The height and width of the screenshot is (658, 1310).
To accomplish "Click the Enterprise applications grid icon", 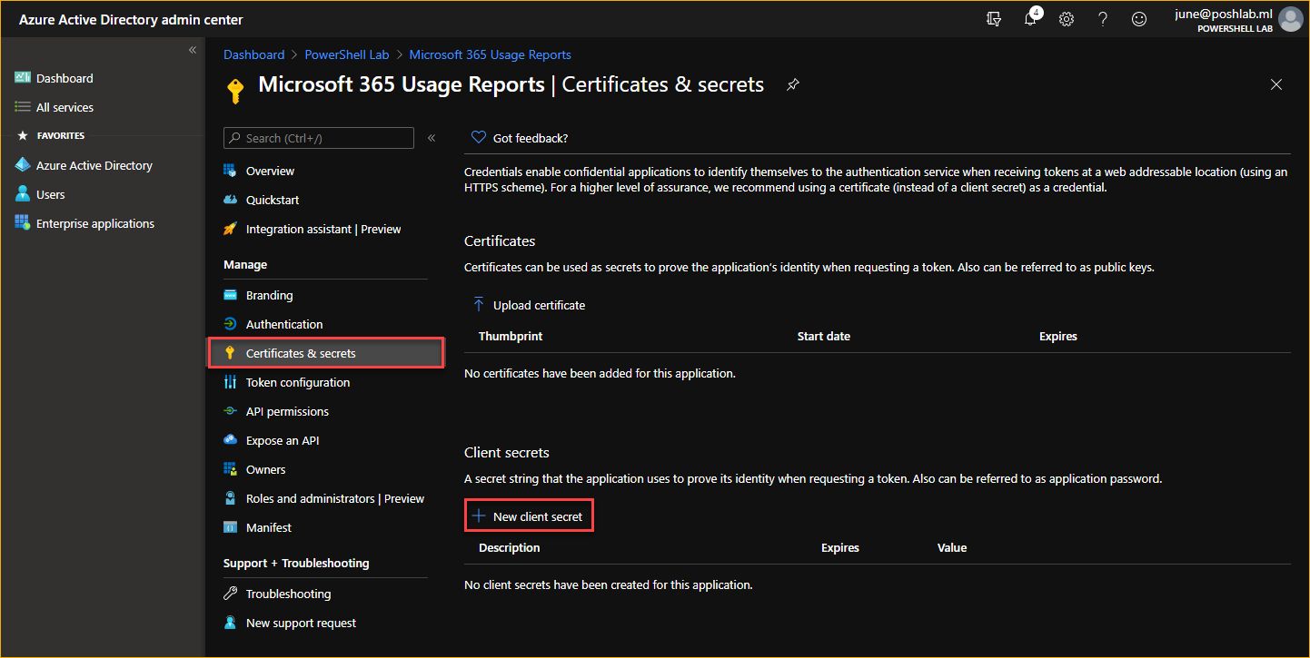I will pos(23,223).
